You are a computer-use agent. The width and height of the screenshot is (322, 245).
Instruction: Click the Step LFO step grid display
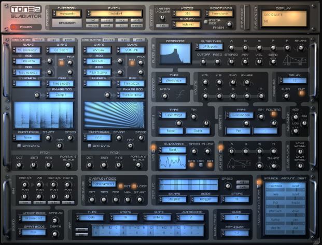click(189, 184)
